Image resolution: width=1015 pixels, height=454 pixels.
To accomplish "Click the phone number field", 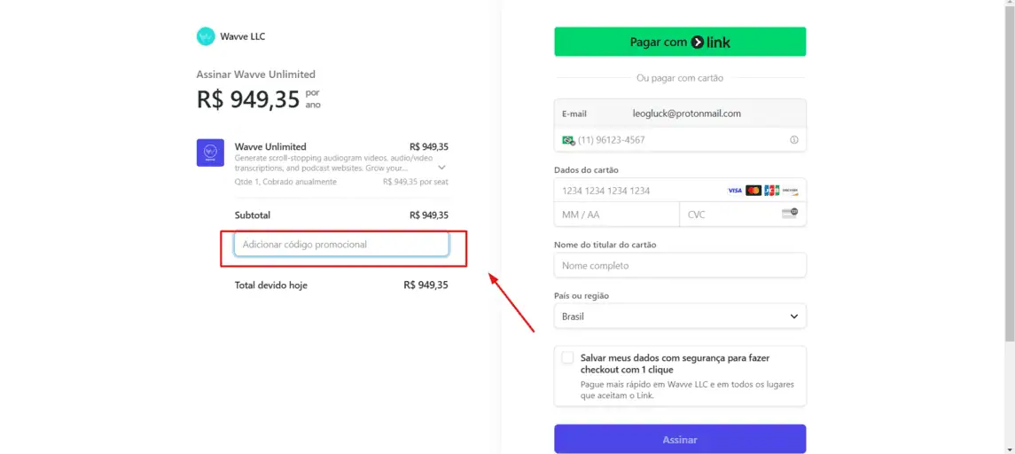I will tap(680, 140).
